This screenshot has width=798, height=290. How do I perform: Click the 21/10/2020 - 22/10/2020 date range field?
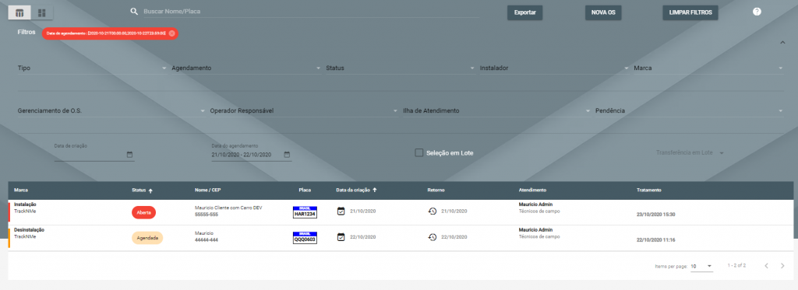[x=252, y=155]
